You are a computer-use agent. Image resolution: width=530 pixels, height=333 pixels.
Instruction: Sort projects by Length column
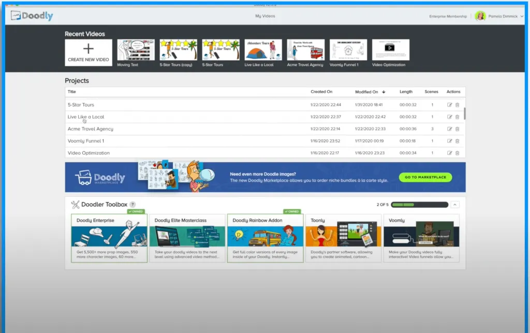(x=406, y=92)
